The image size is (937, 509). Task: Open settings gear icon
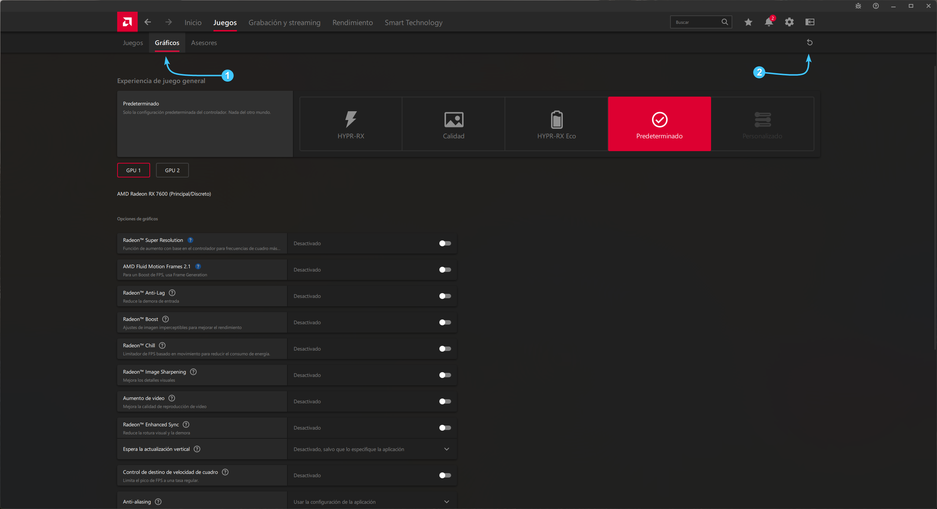coord(789,22)
